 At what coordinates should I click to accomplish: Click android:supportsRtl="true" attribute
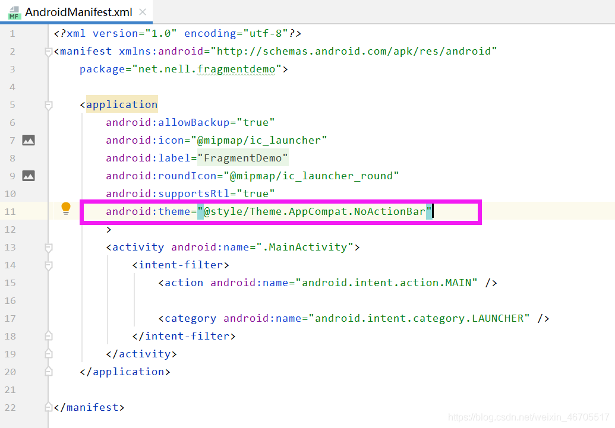pyautogui.click(x=190, y=194)
